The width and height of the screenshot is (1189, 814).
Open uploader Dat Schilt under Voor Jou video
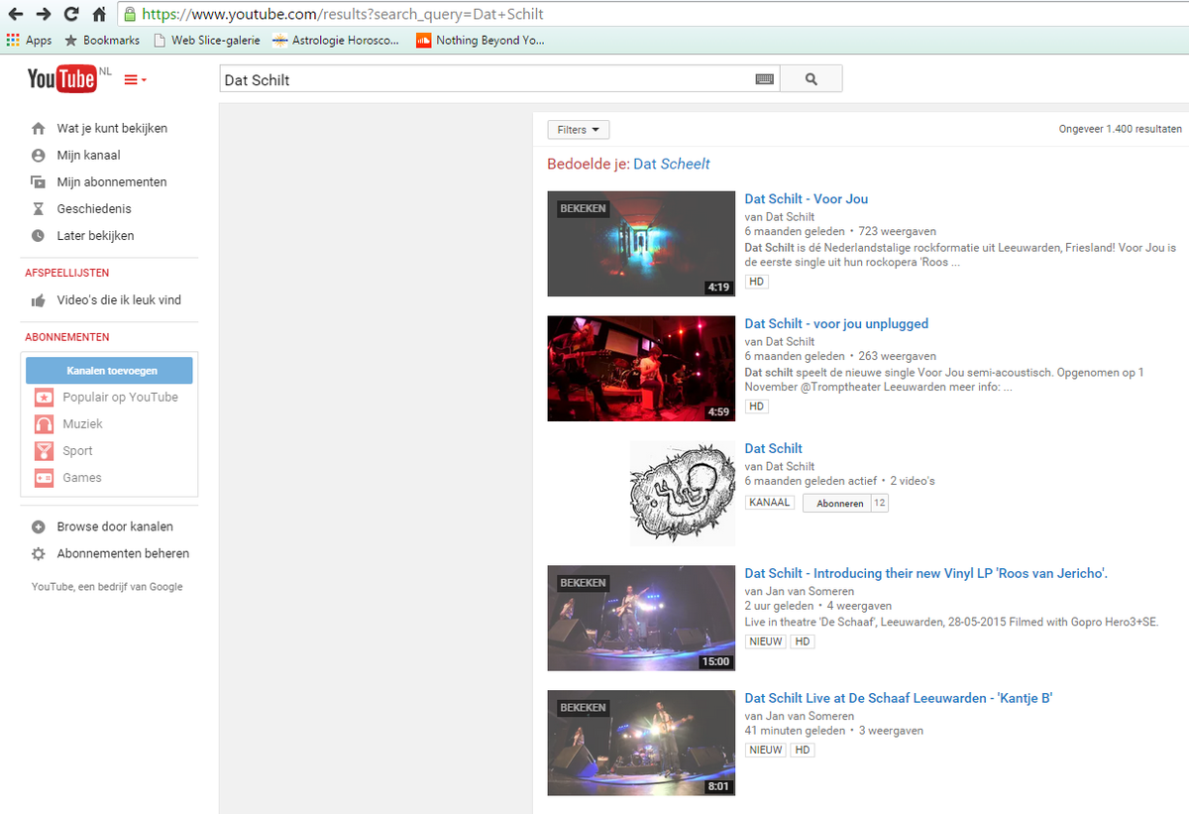[788, 217]
